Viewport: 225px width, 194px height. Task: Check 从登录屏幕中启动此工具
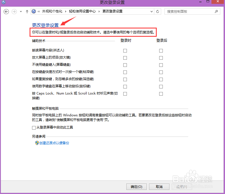tap(33, 127)
